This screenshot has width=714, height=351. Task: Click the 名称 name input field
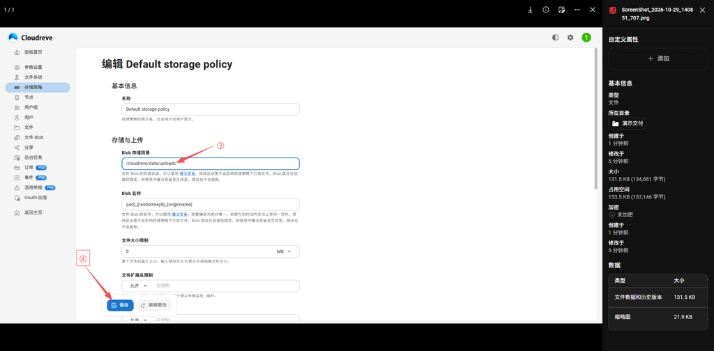(x=211, y=109)
